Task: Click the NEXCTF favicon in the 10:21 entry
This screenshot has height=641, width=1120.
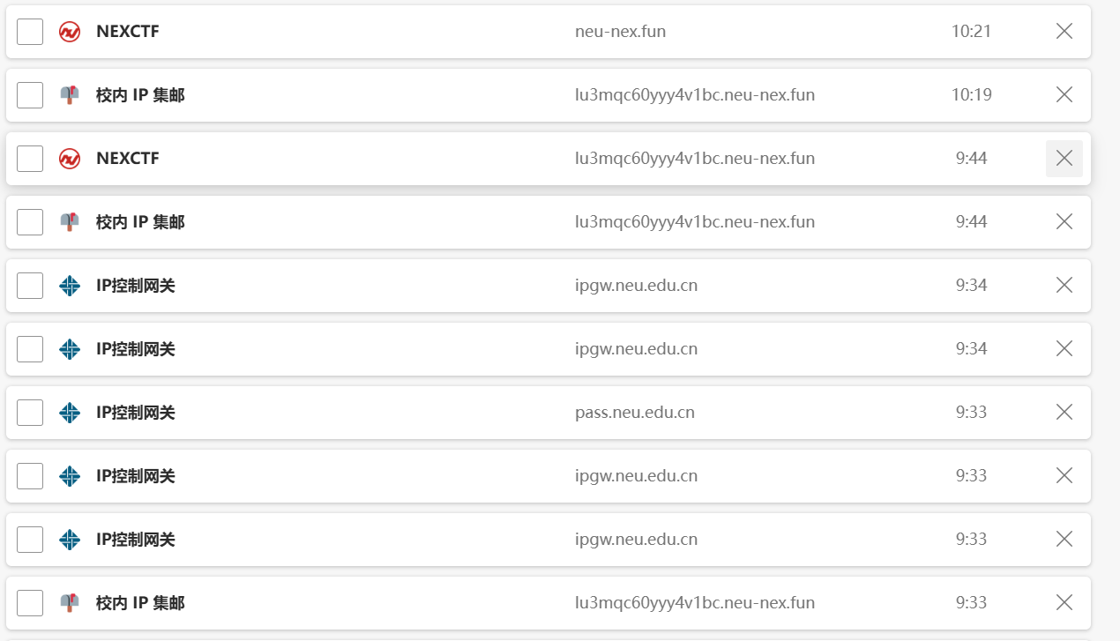Action: click(70, 32)
